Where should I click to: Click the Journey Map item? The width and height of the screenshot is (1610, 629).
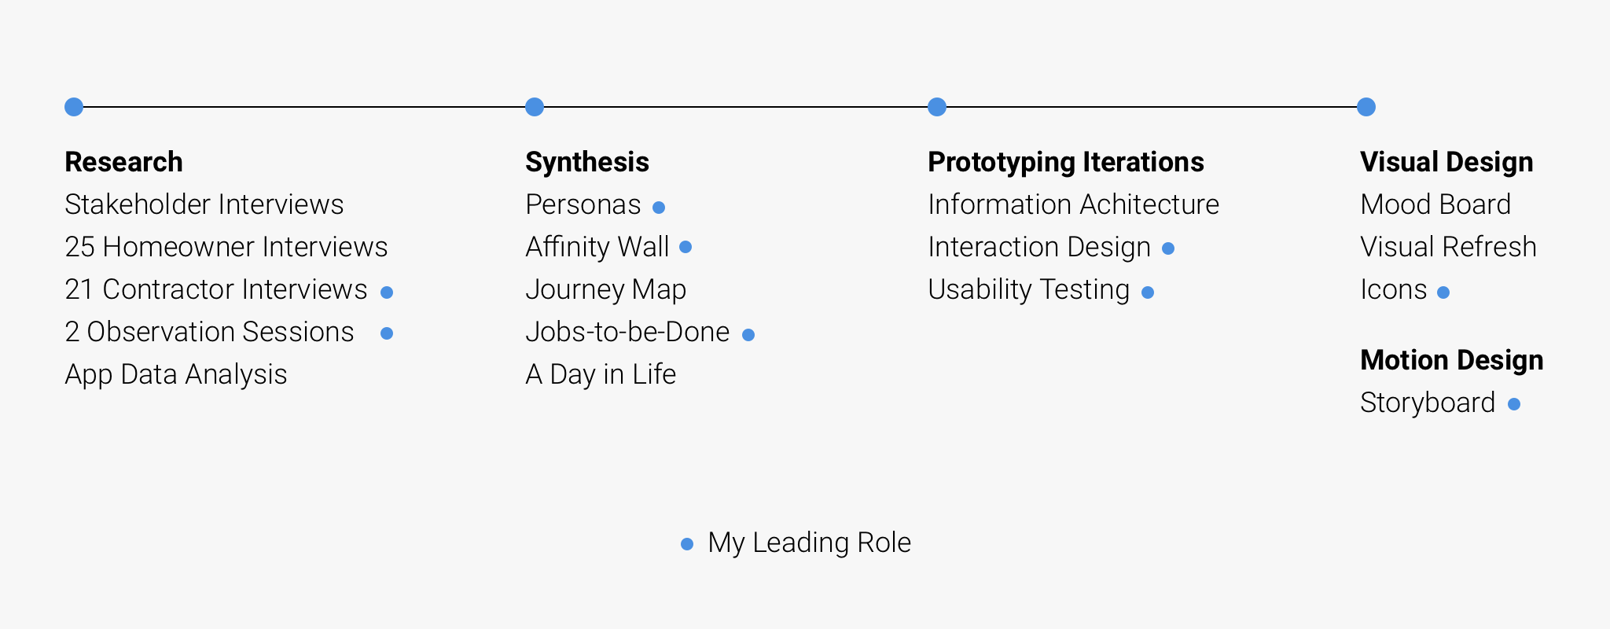click(x=605, y=289)
